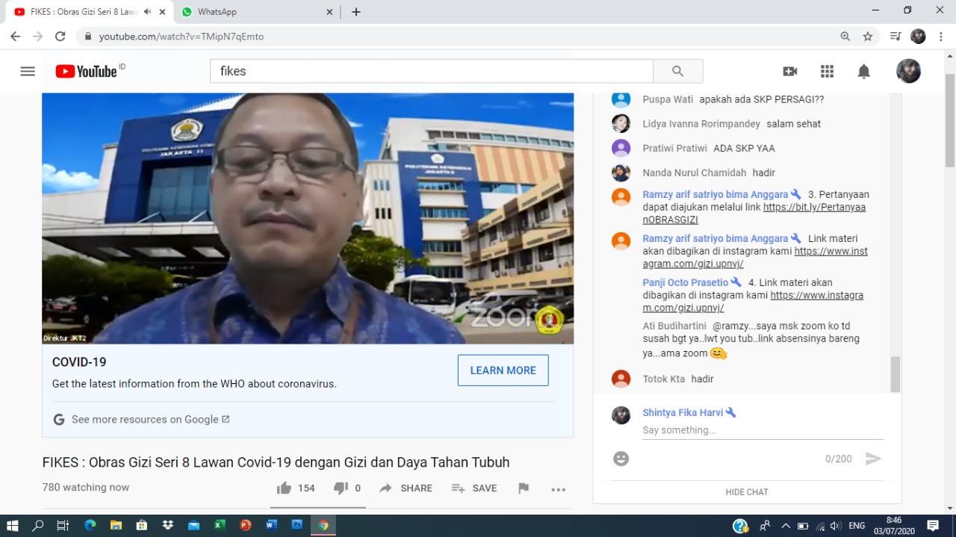Viewport: 956px width, 537px height.
Task: Click the thumbs down dislike button
Action: pos(341,488)
